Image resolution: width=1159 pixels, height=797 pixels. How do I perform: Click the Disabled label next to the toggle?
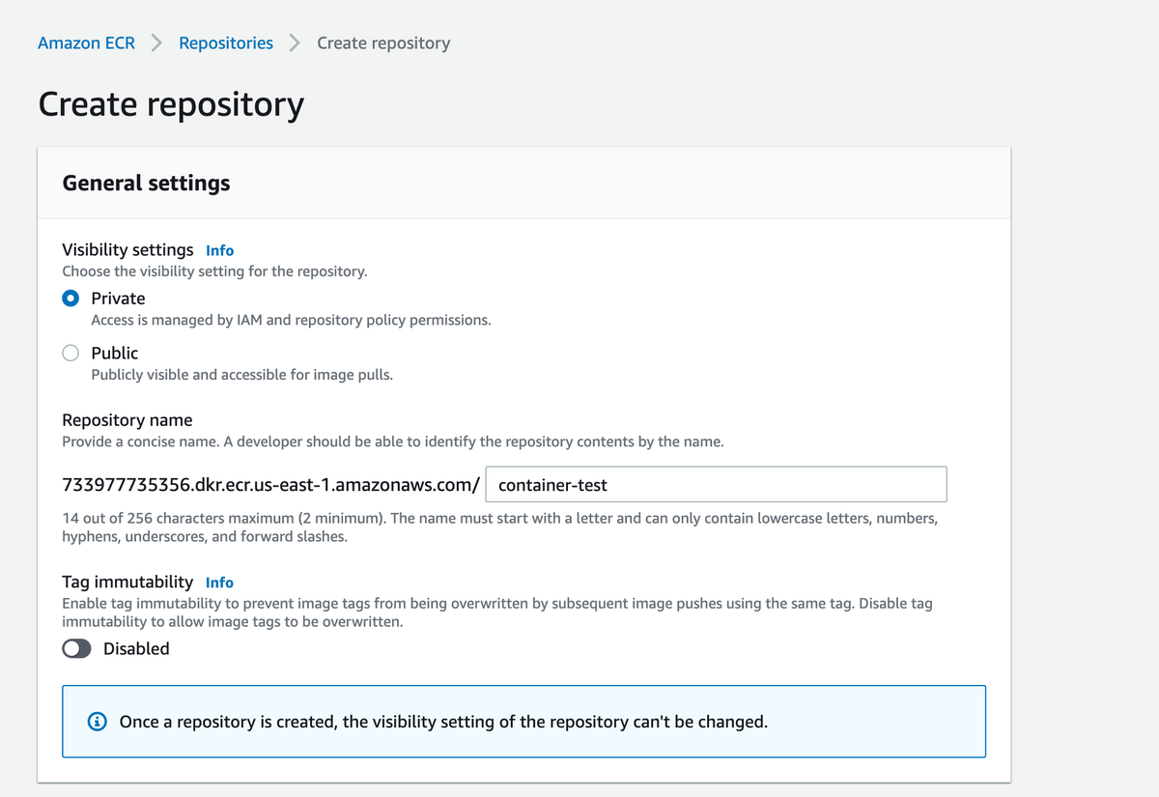[x=136, y=648]
